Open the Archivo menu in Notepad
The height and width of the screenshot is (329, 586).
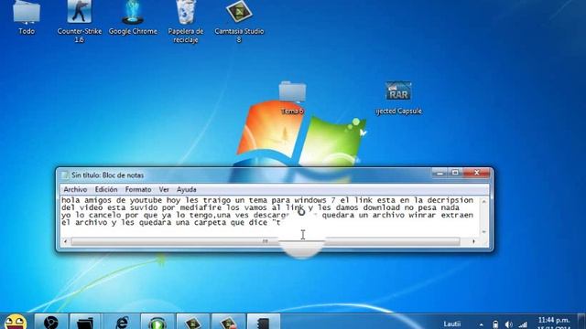tap(75, 189)
